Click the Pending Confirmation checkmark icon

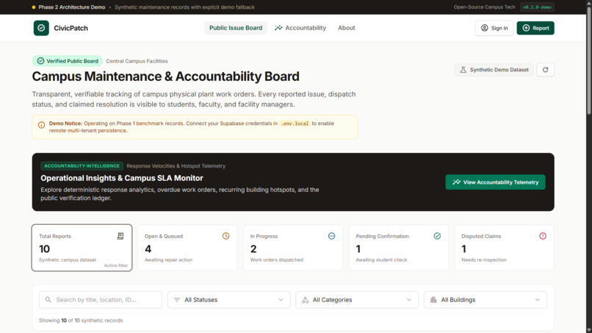pyautogui.click(x=437, y=236)
